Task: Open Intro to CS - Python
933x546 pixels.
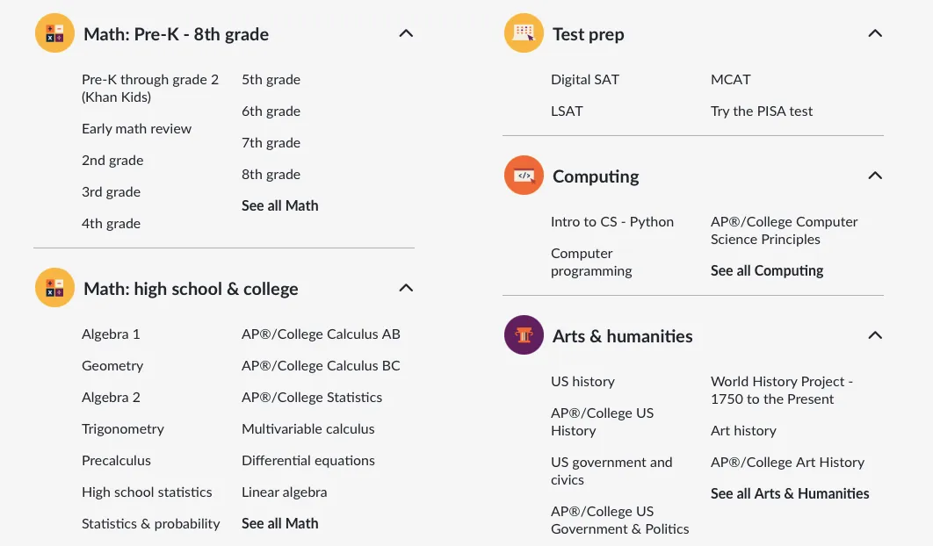Action: 611,222
